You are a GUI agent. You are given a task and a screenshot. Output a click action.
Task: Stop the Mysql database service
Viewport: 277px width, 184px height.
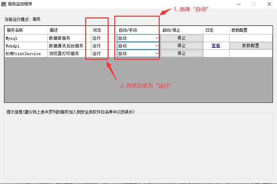(x=181, y=38)
